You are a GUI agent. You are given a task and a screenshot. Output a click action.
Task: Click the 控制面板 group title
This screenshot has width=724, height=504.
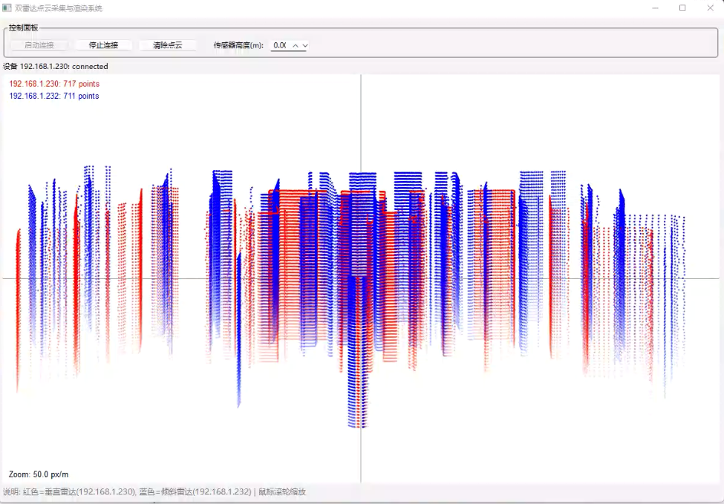(x=24, y=27)
